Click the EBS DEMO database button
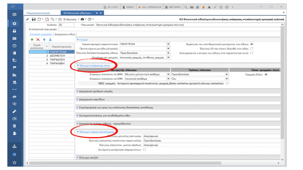The width and height of the screenshot is (303, 170). [173, 7]
